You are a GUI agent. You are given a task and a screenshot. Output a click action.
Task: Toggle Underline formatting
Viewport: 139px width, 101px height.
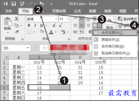(x=42, y=26)
